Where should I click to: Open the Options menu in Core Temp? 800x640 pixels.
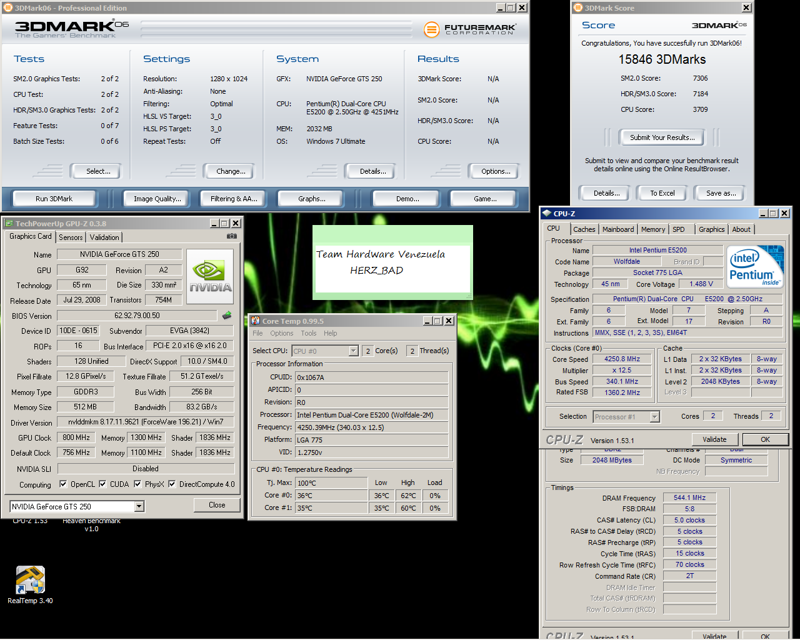click(281, 333)
